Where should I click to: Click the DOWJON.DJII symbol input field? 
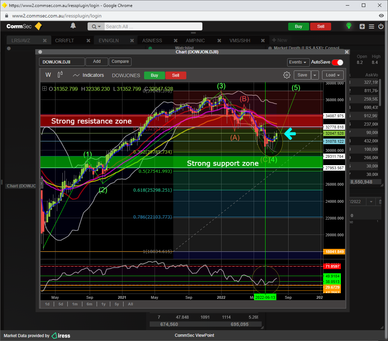[62, 62]
